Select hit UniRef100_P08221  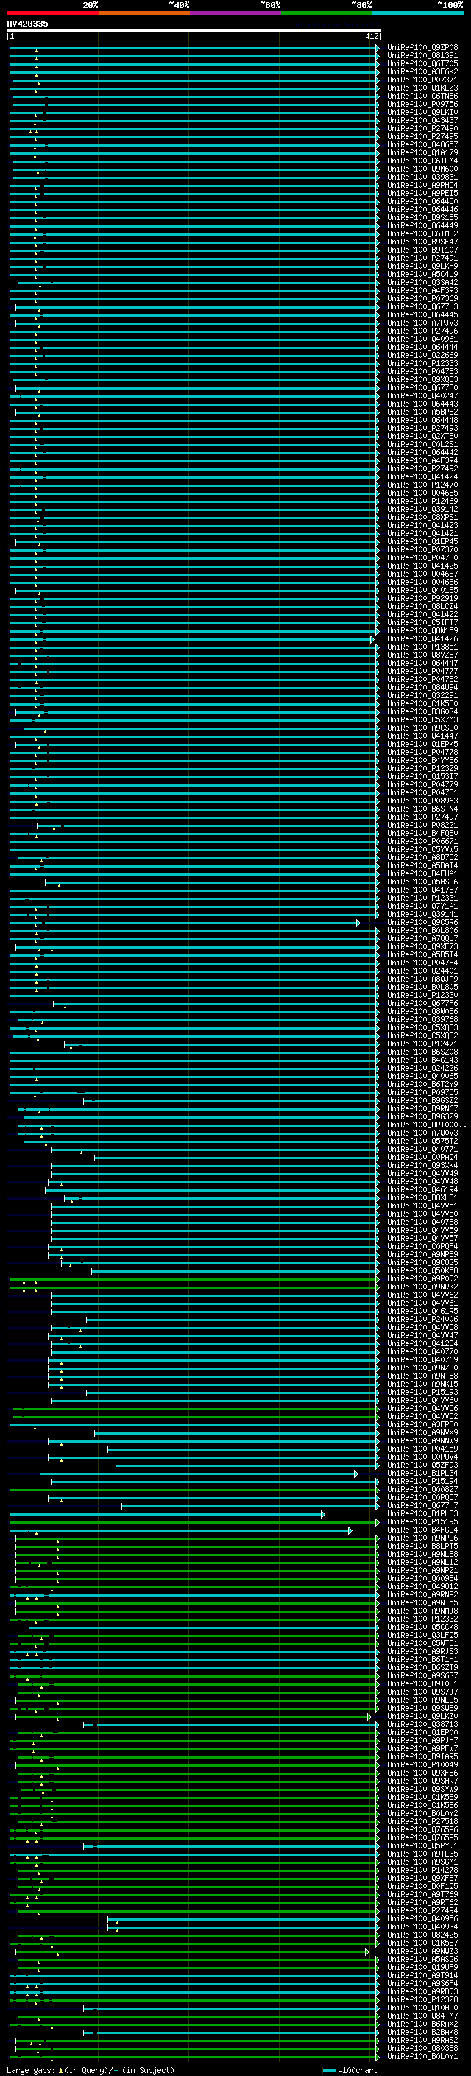click(422, 825)
